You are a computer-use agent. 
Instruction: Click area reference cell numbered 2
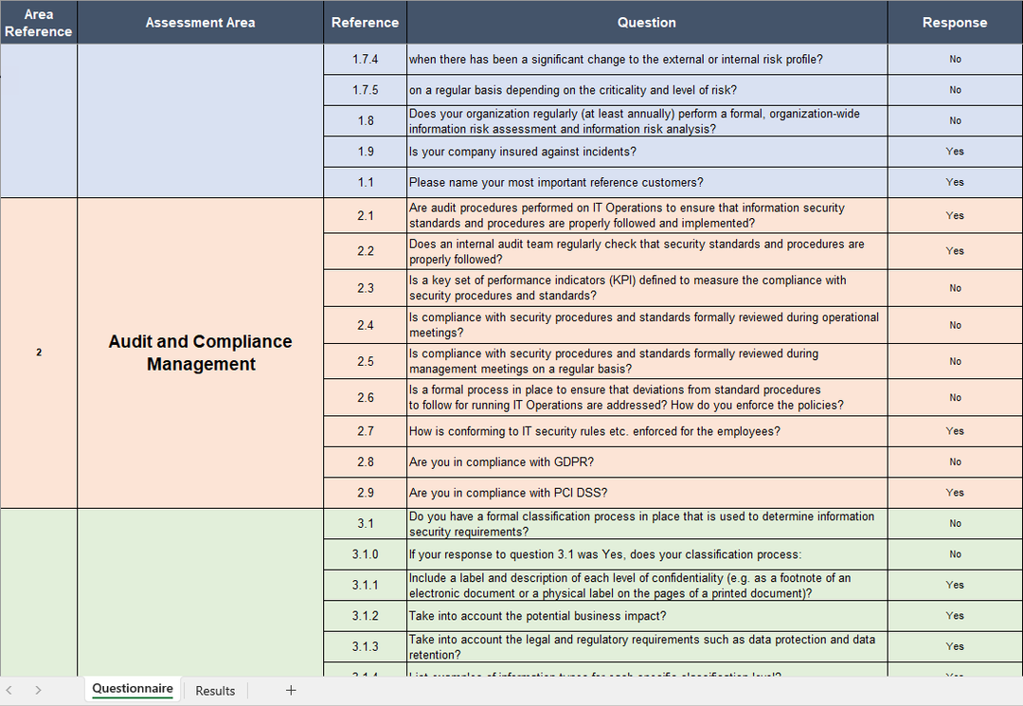(x=39, y=353)
